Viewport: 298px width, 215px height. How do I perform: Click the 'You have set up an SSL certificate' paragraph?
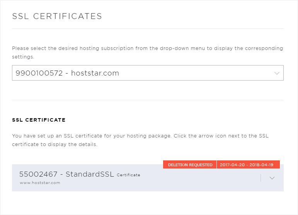pyautogui.click(x=140, y=140)
